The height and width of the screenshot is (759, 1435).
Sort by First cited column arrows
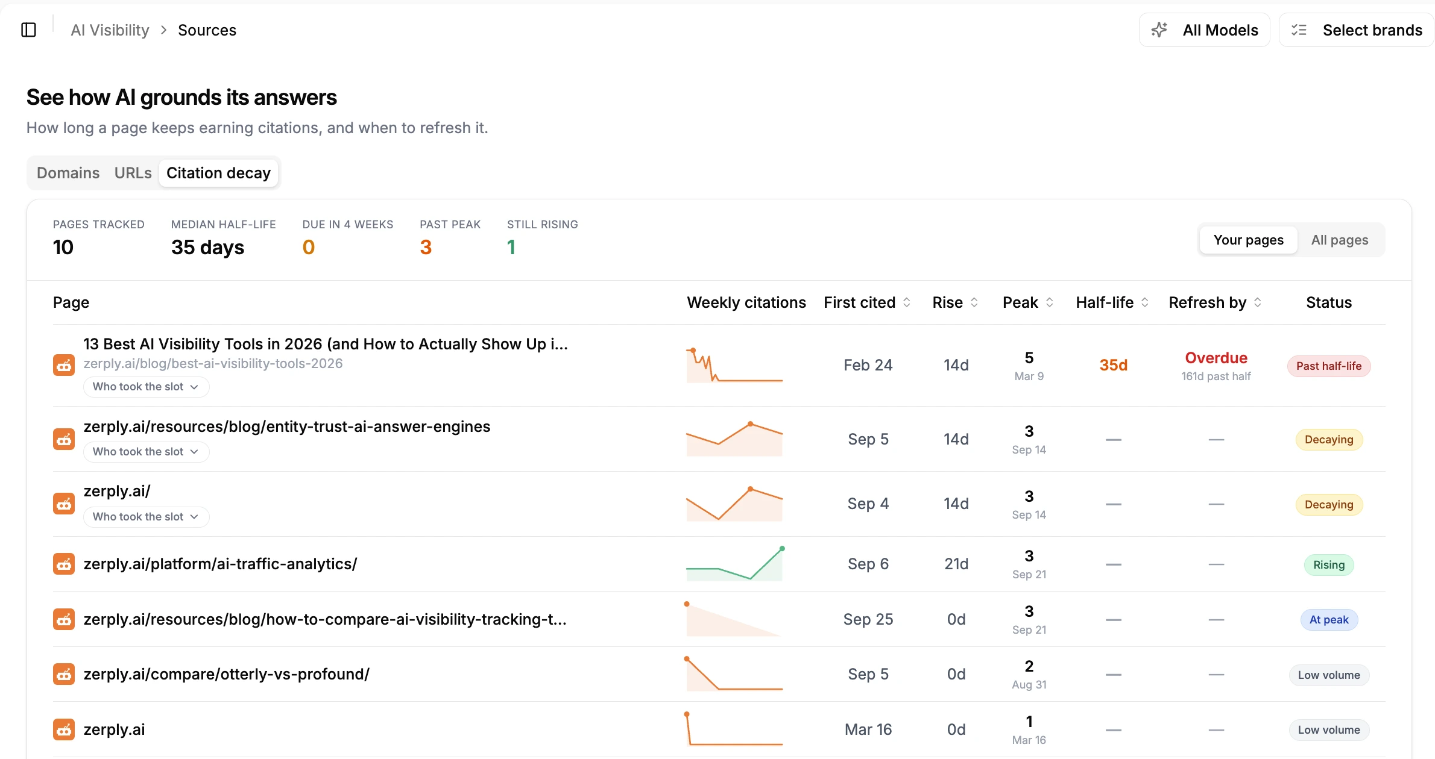point(906,302)
